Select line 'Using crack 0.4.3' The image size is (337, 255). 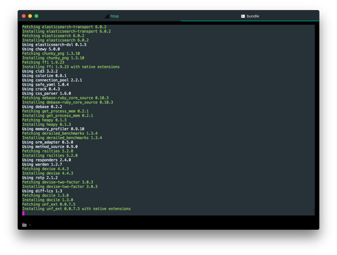(x=41, y=89)
